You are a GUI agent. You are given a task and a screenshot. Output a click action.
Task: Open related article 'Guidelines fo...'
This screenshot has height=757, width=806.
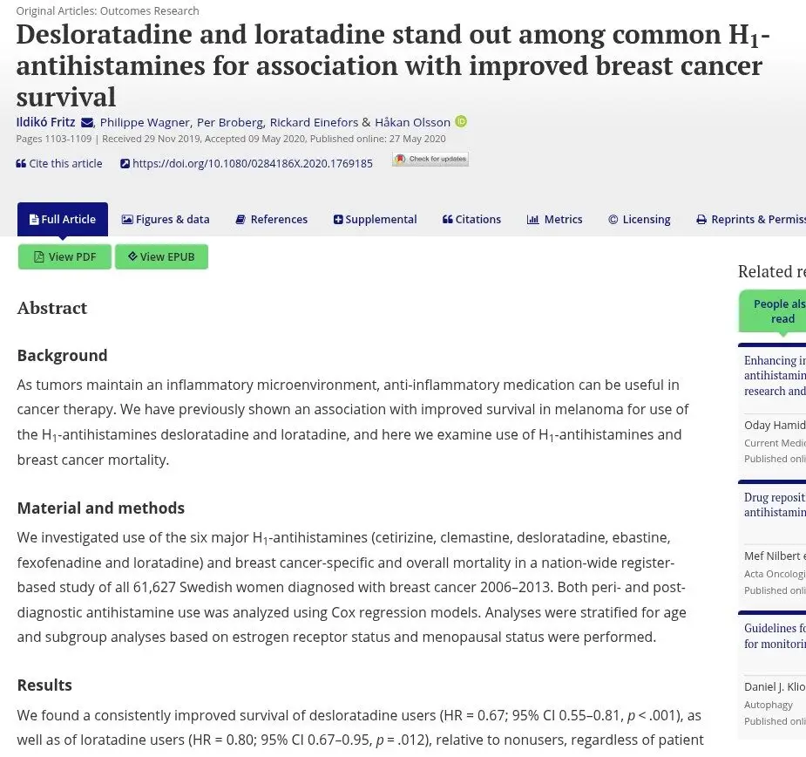(775, 636)
